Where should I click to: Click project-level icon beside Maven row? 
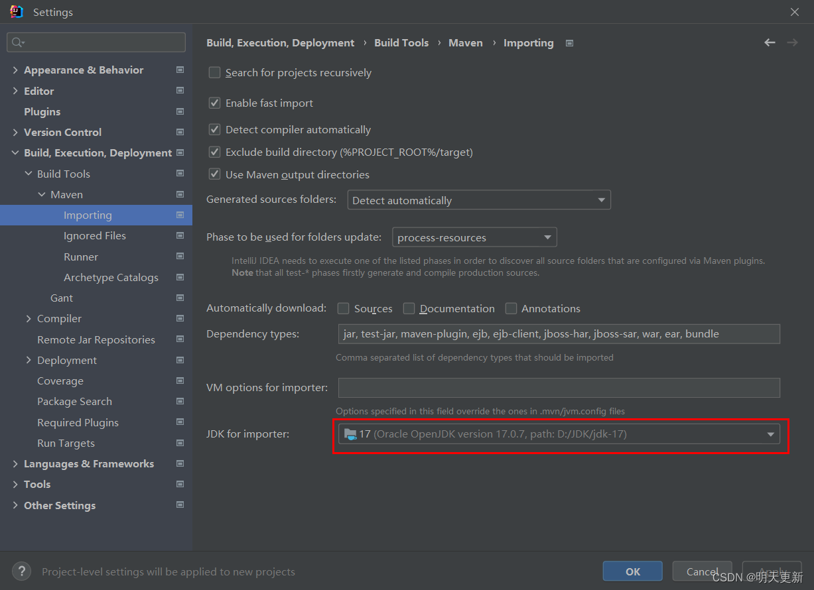tap(180, 194)
